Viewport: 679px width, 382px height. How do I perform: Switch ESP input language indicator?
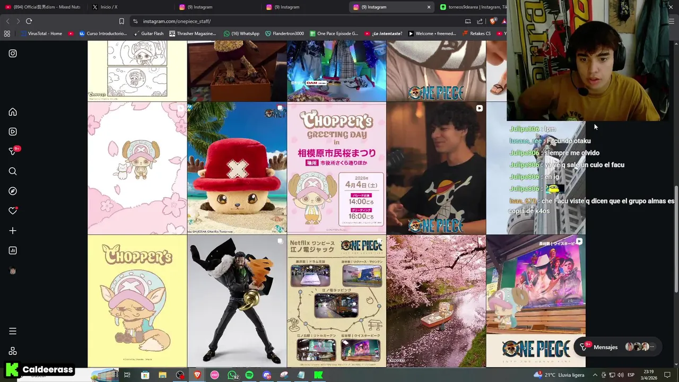pos(631,375)
